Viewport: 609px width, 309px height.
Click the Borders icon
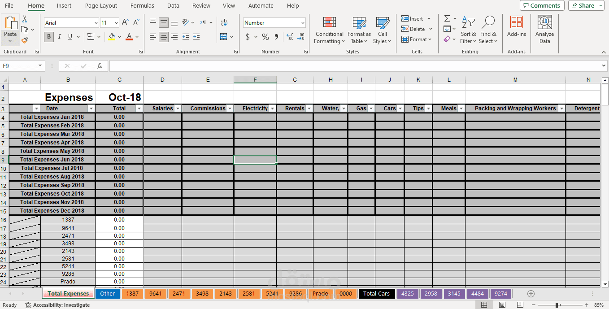pos(91,37)
